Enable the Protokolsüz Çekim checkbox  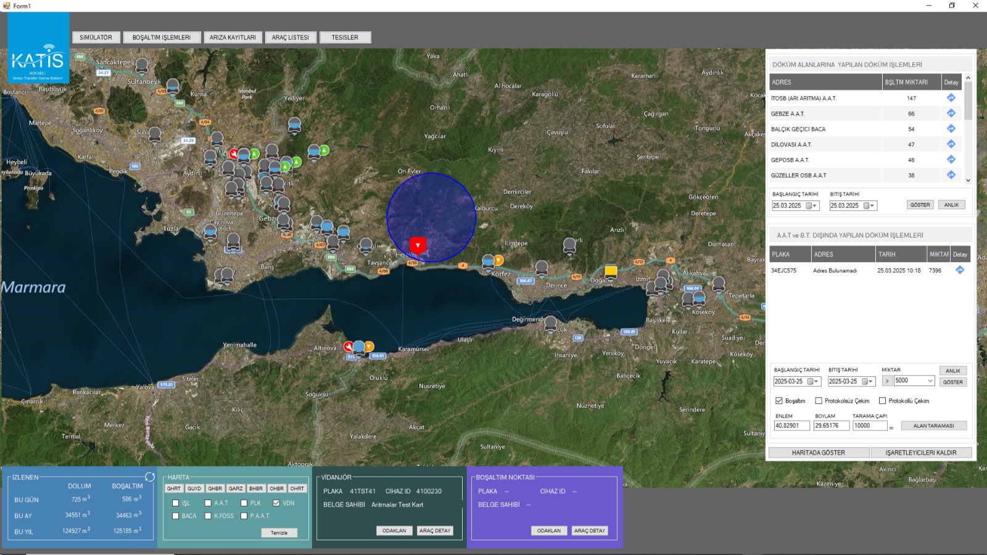click(819, 401)
